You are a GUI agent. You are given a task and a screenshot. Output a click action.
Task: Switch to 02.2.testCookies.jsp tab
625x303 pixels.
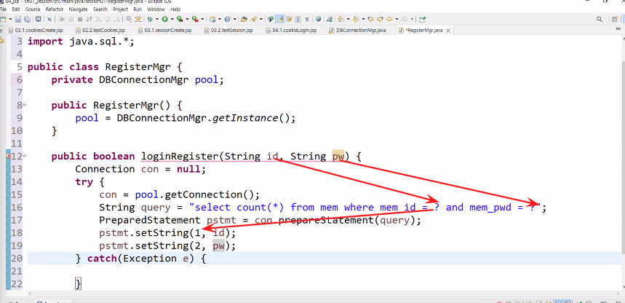[x=100, y=31]
